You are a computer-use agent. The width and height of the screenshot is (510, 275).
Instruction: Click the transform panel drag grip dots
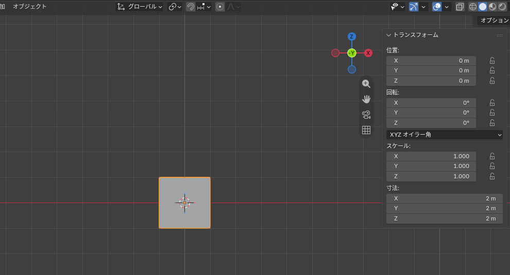point(500,35)
